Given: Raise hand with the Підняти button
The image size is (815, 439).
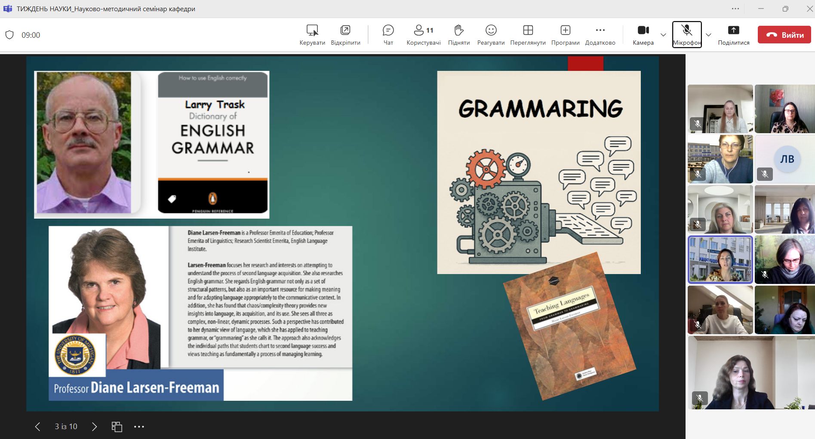Looking at the screenshot, I should tap(458, 35).
